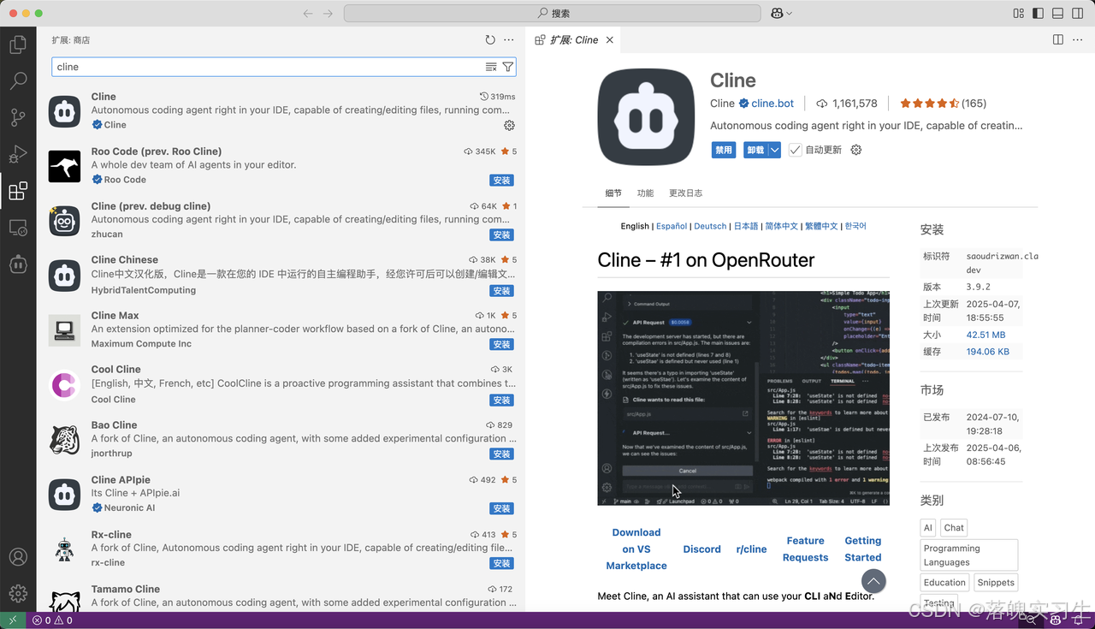Install the Bao Cline extension

point(502,454)
